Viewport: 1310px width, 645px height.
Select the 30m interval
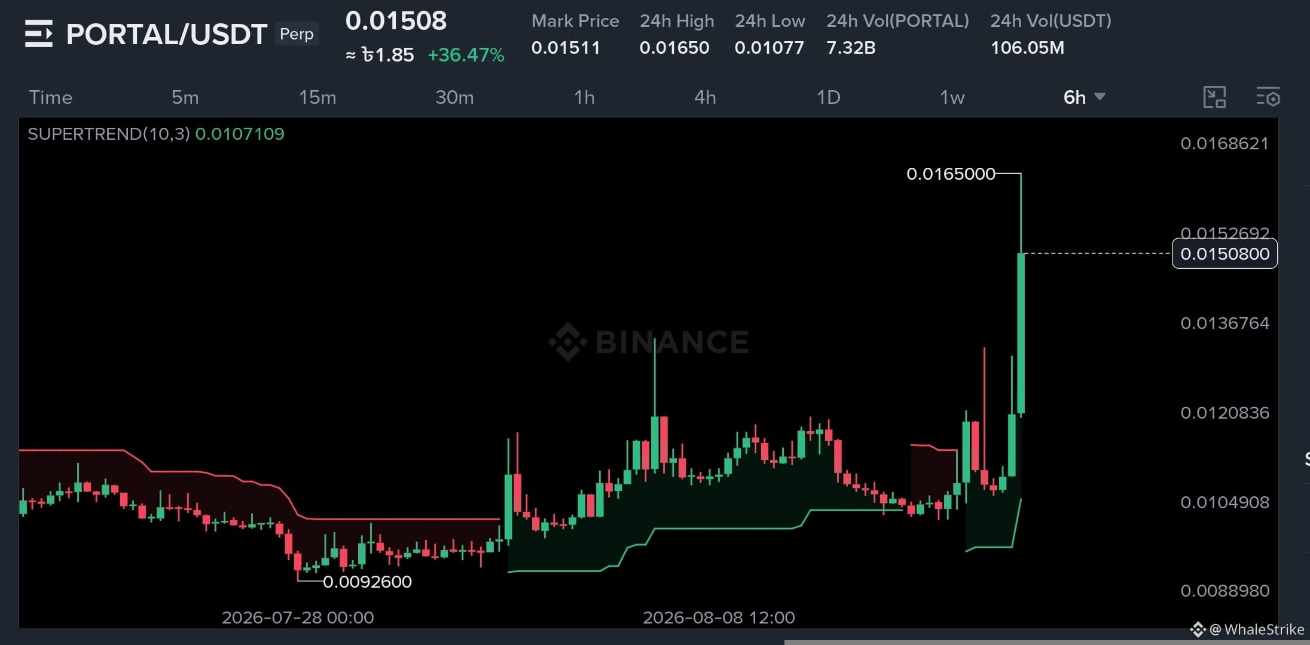454,97
